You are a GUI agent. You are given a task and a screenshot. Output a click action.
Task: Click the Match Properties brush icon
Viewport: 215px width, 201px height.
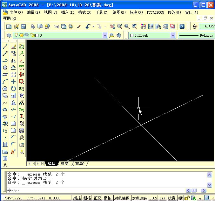78,26
